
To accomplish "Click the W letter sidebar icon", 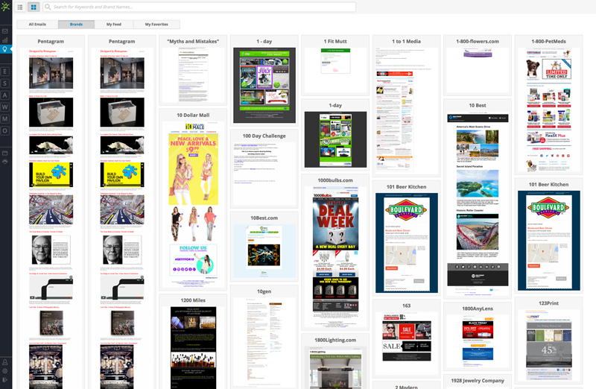I will pyautogui.click(x=5, y=107).
